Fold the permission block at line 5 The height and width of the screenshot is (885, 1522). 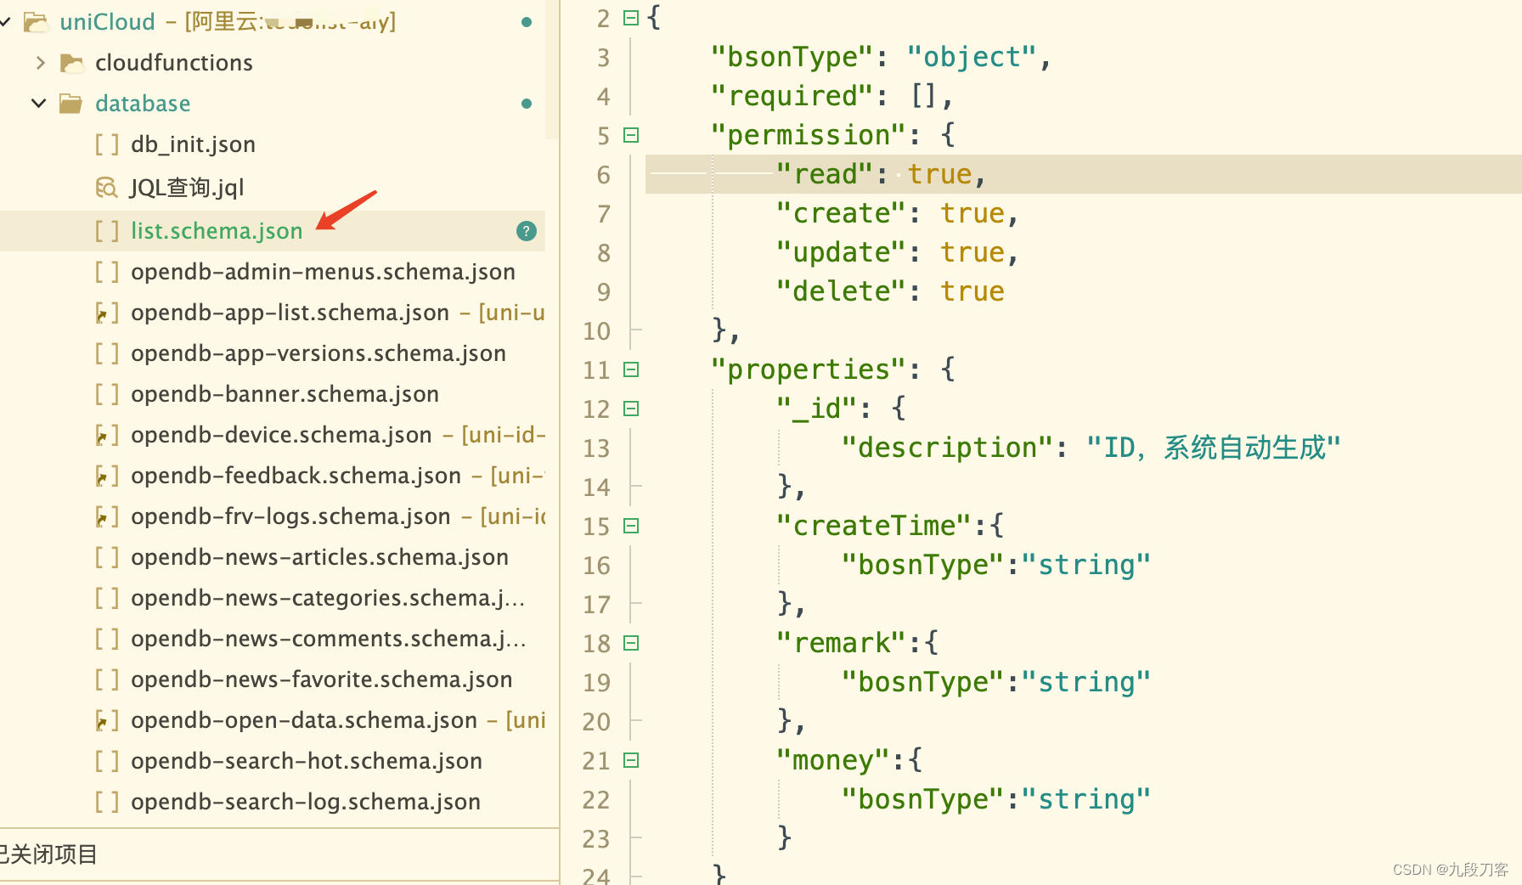pos(631,135)
